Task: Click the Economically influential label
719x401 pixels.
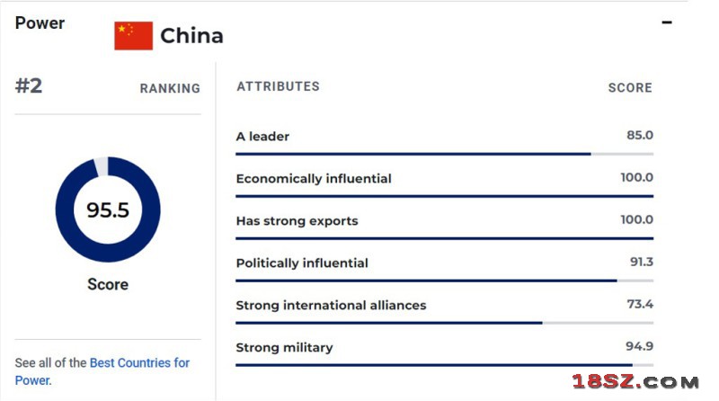Action: point(314,179)
